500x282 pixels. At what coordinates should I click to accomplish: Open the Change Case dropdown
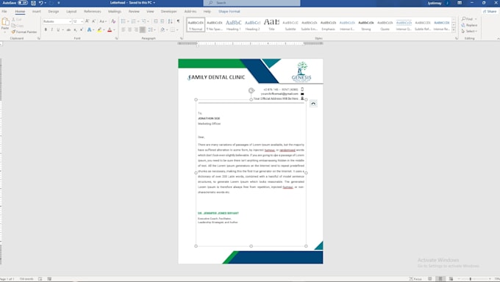point(102,21)
